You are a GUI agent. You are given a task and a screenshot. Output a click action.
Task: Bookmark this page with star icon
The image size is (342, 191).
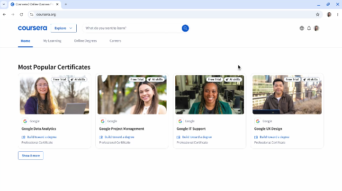click(x=317, y=15)
